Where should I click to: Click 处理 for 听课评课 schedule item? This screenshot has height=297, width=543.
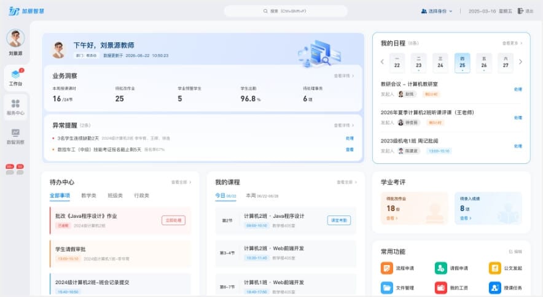518,118
